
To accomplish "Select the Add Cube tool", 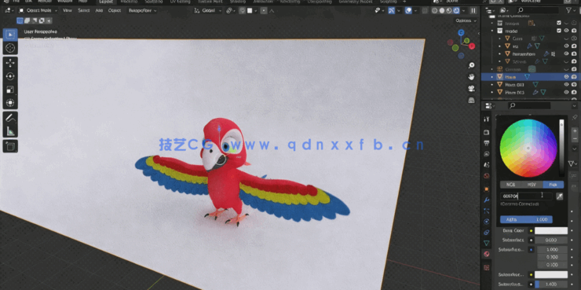I will [x=10, y=146].
